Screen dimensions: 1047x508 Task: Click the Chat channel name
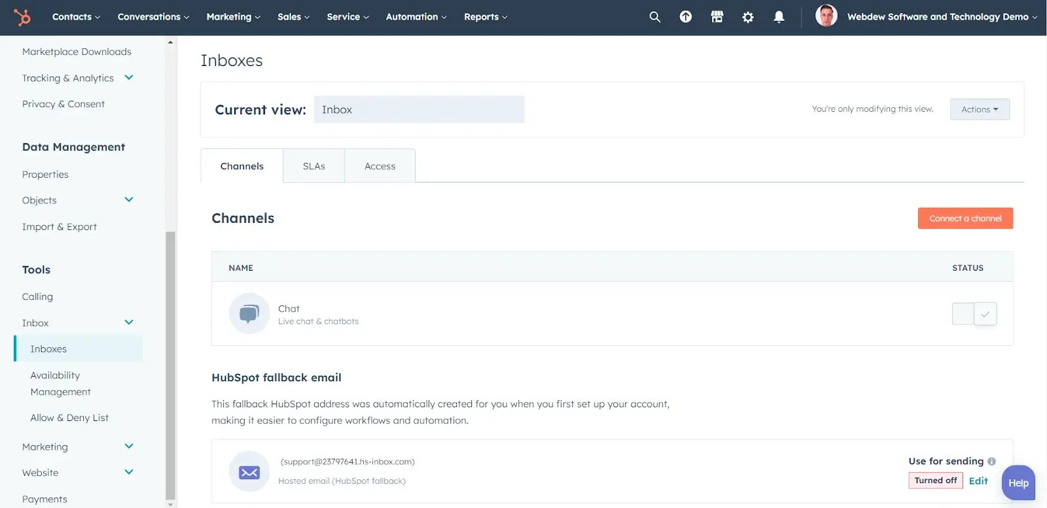289,309
